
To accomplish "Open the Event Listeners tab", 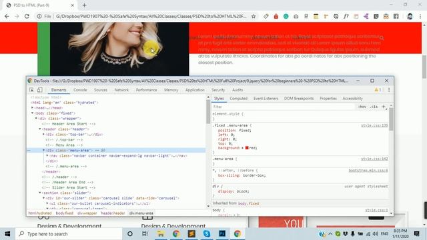I will pos(266,99).
